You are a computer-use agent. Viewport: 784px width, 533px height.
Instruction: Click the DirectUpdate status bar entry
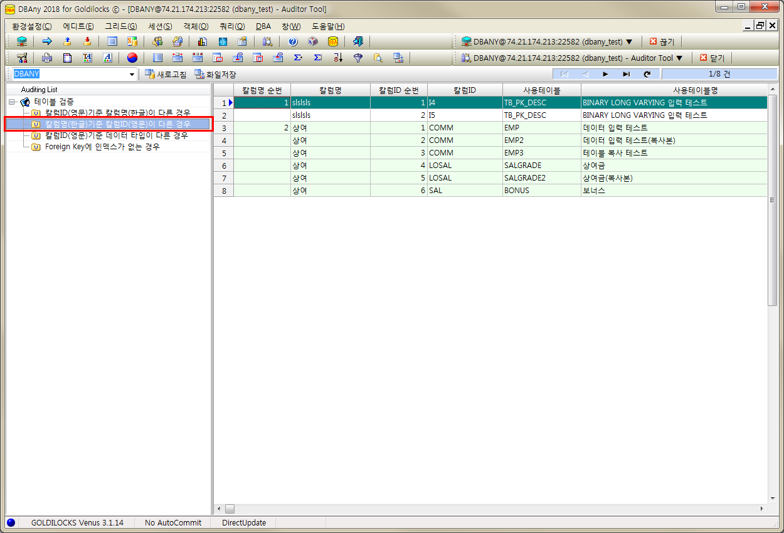coord(244,522)
